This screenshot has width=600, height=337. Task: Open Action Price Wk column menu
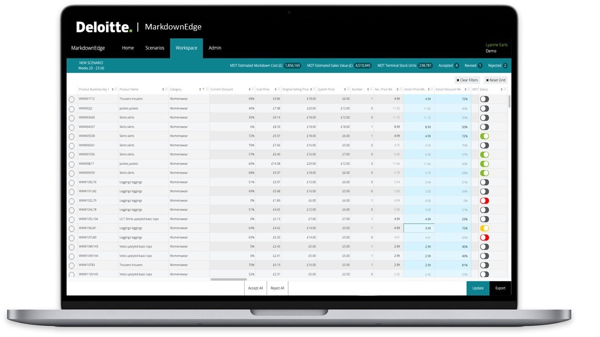point(432,89)
